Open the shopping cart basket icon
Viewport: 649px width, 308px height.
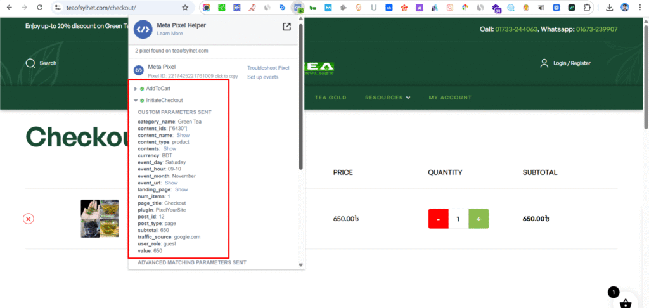(x=625, y=304)
